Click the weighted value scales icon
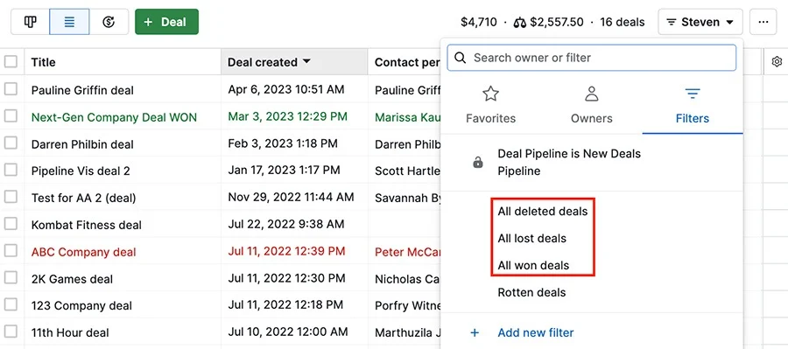 pos(519,23)
